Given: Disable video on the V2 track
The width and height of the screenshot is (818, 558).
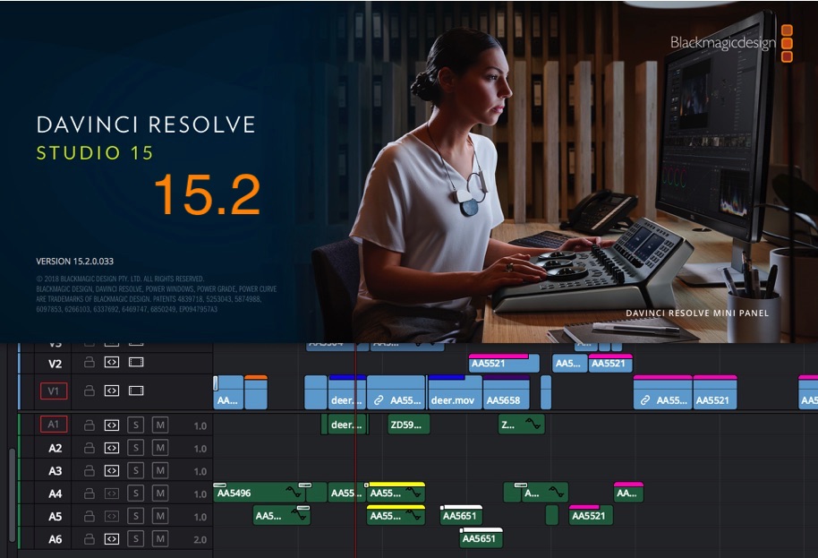Looking at the screenshot, I should tap(136, 362).
